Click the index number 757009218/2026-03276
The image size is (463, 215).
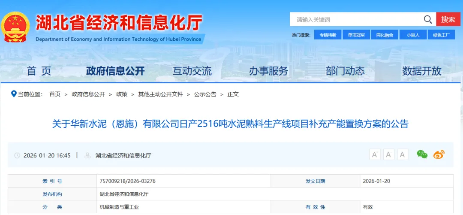click(128, 181)
